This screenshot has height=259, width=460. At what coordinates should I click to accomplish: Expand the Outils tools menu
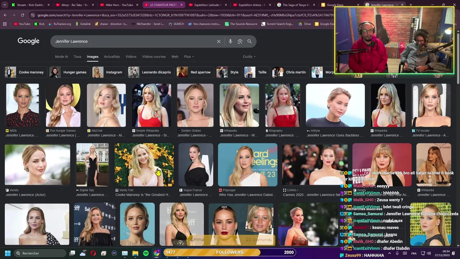[x=249, y=56]
